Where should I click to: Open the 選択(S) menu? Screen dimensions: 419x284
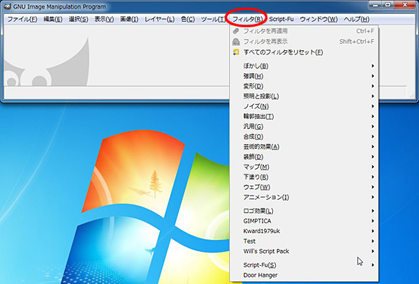[78, 20]
